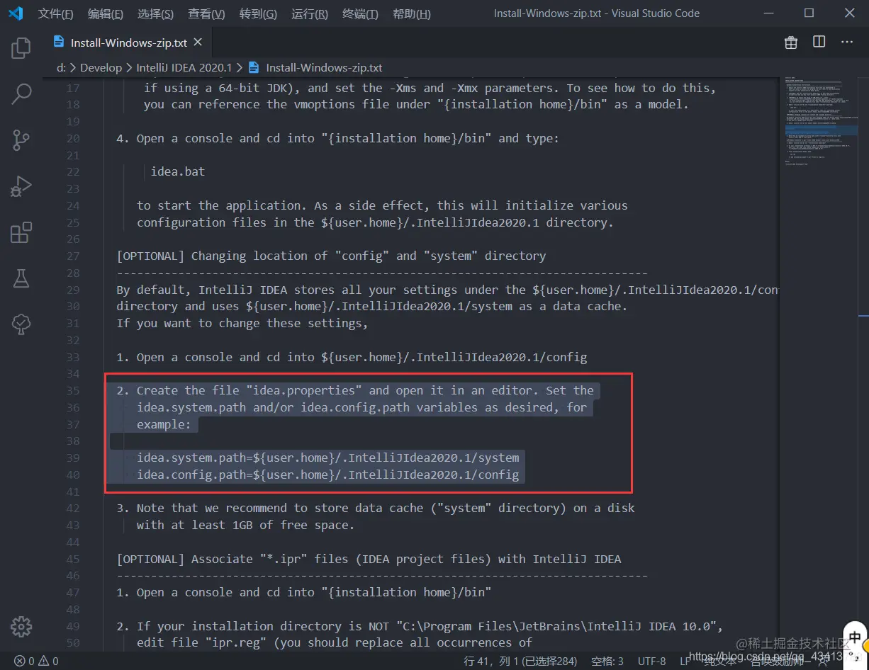Open the 运行(R) menu
Viewport: 869px width, 670px height.
[310, 14]
